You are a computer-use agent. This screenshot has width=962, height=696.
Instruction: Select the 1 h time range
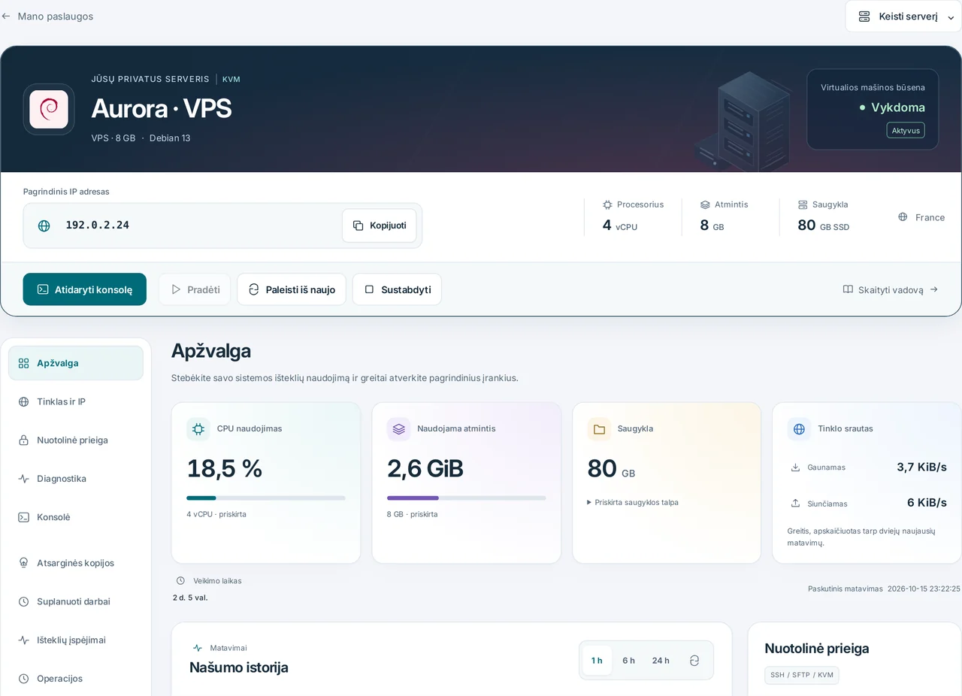tap(597, 661)
